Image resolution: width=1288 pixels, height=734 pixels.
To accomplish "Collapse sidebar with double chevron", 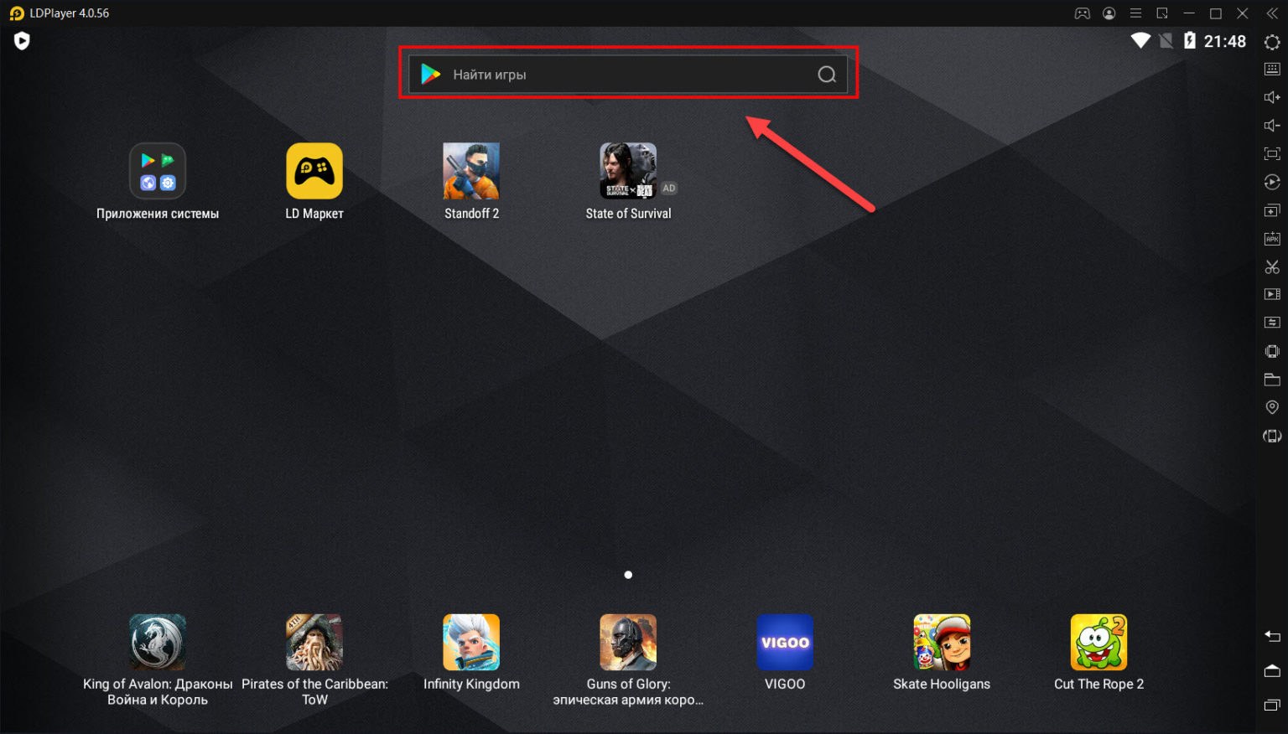I will click(1272, 13).
